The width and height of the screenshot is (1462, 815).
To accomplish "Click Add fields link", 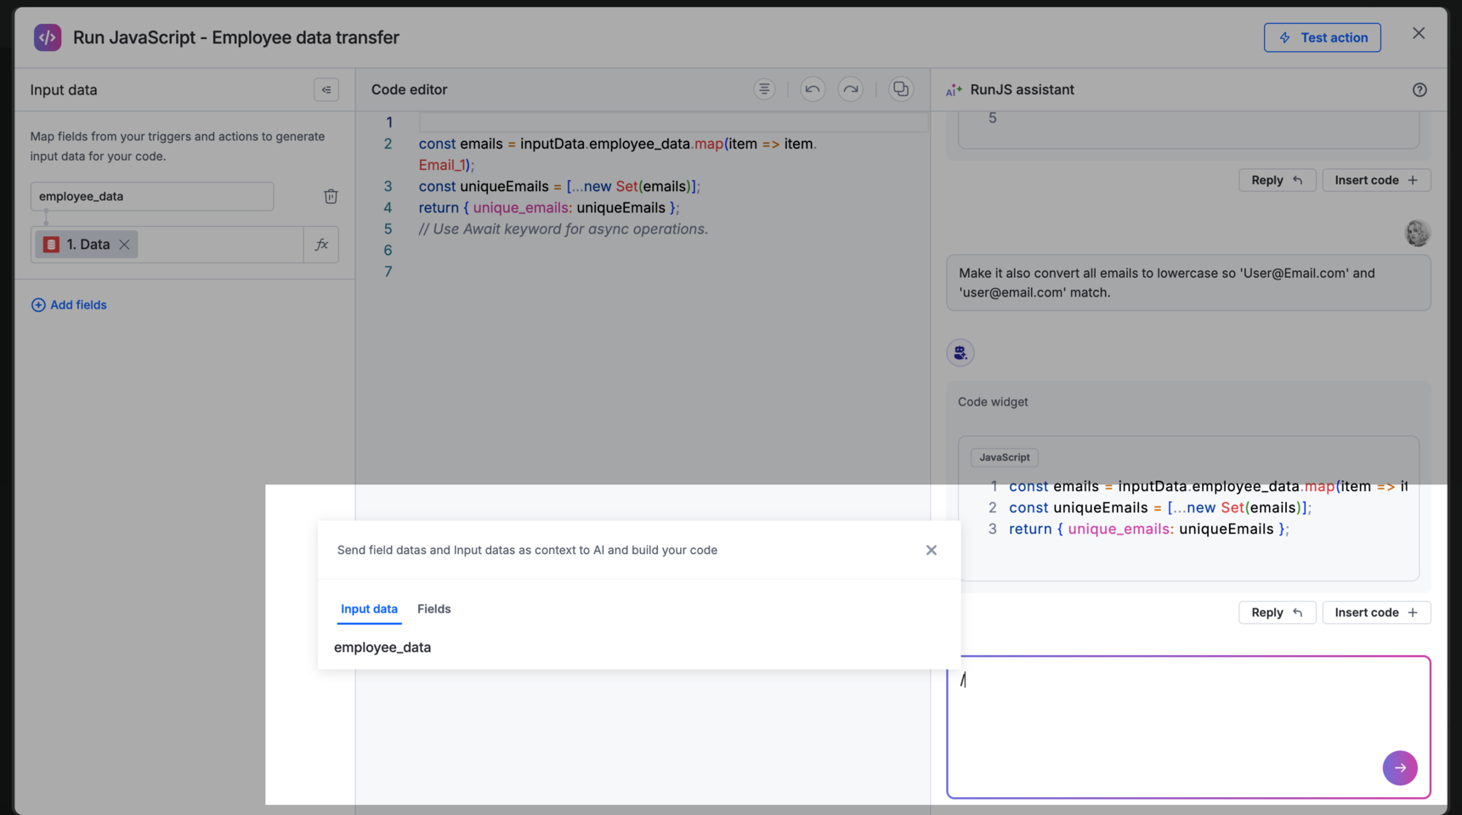I will click(69, 305).
